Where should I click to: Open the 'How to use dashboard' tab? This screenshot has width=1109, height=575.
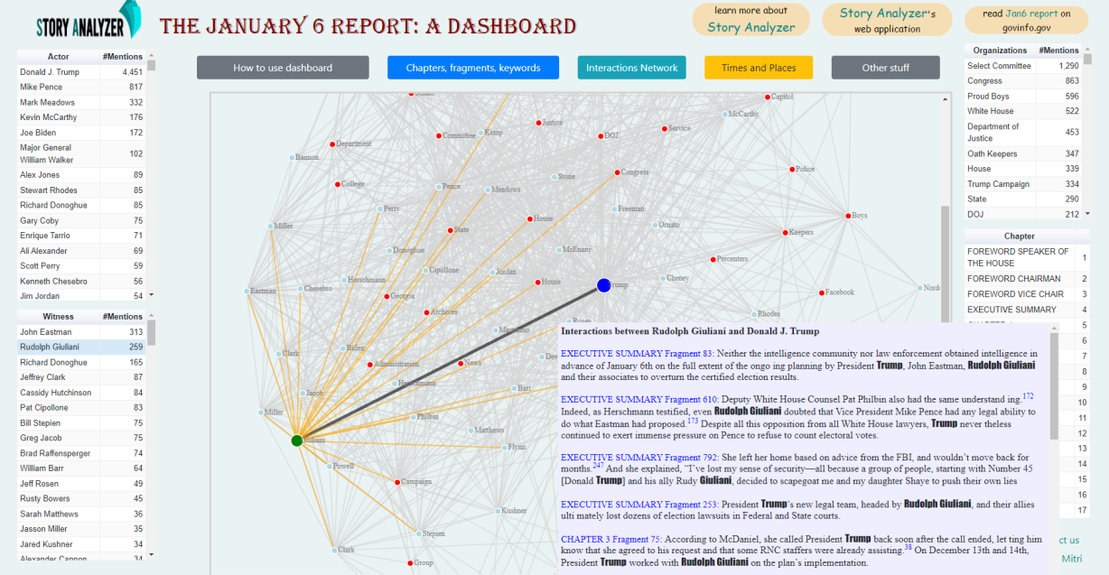click(283, 68)
